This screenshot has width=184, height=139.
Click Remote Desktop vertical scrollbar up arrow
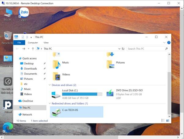(182, 9)
